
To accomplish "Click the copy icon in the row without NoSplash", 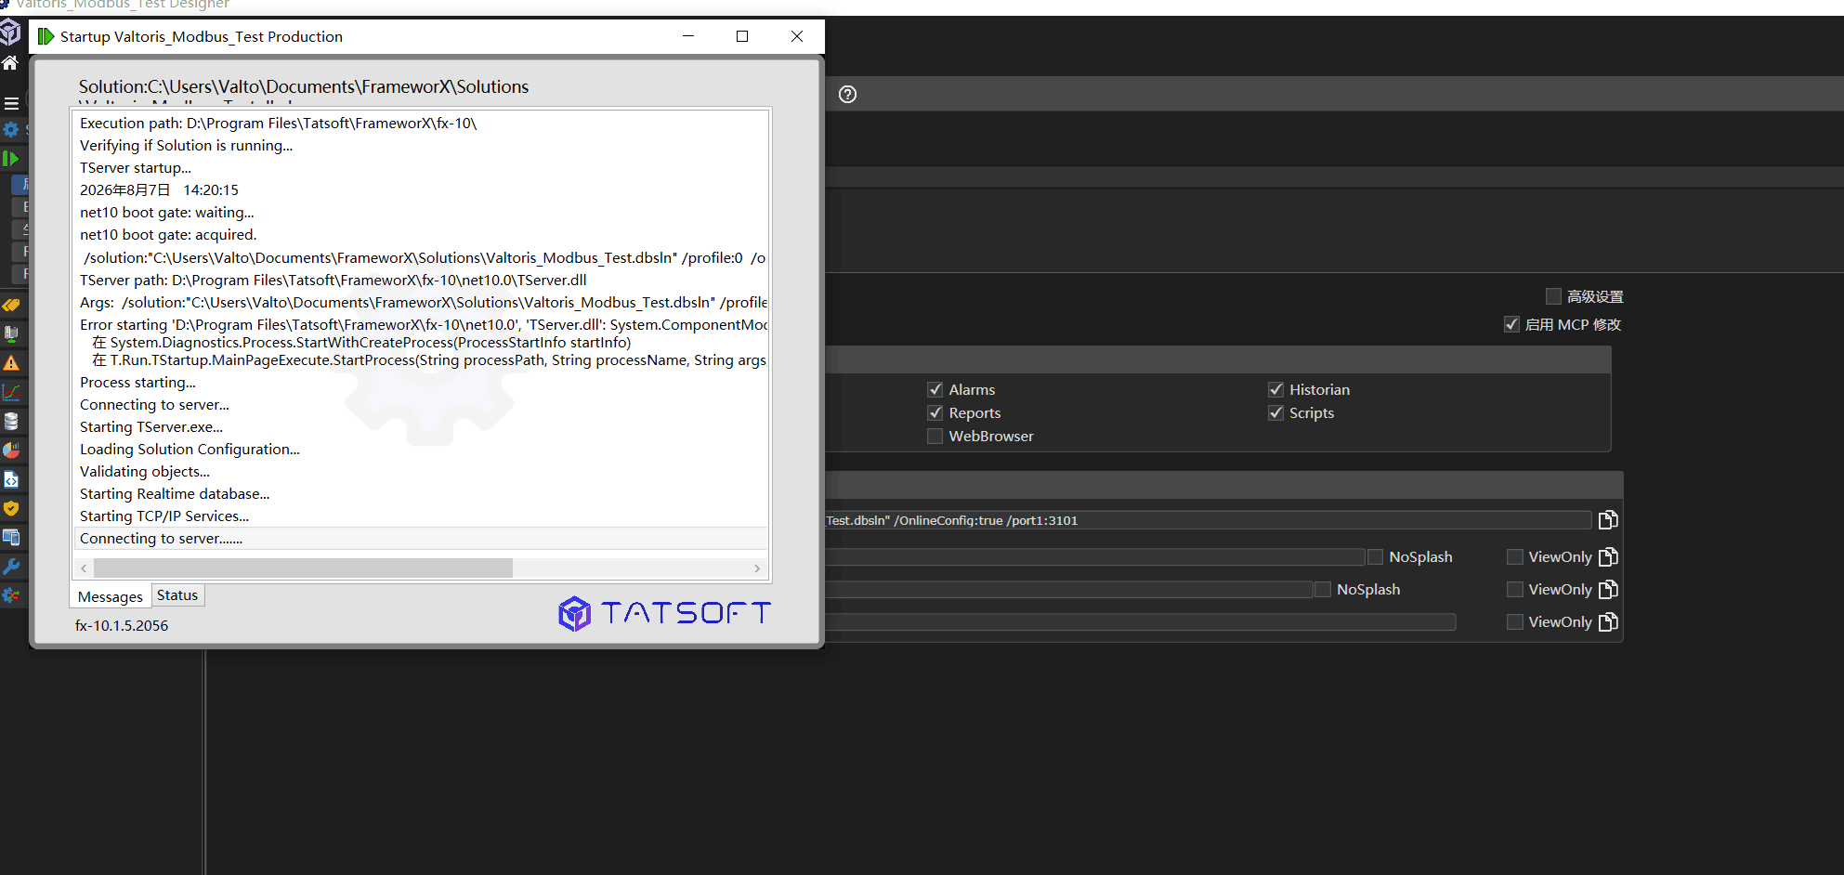I will (x=1608, y=622).
